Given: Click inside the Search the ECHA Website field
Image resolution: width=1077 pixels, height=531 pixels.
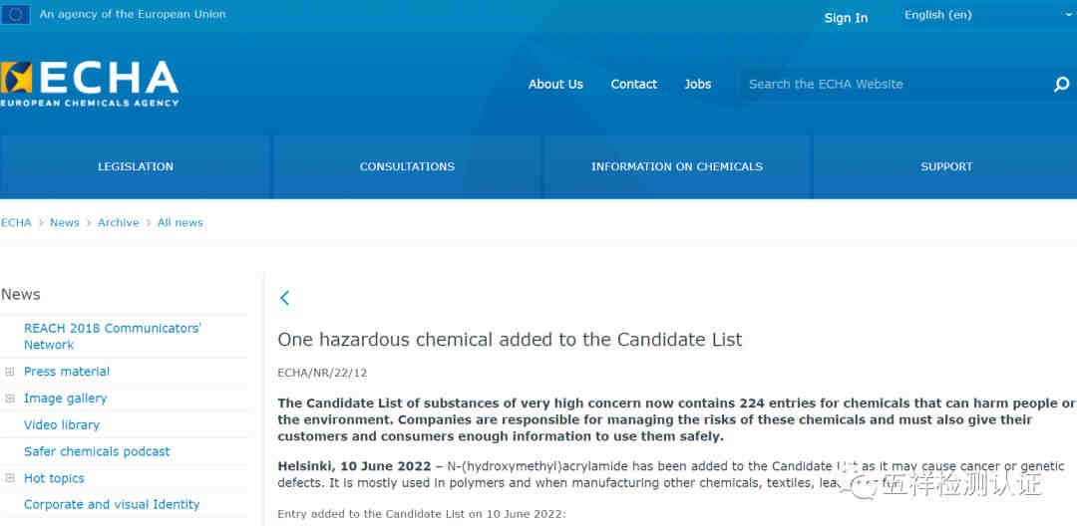Looking at the screenshot, I should click(x=893, y=85).
